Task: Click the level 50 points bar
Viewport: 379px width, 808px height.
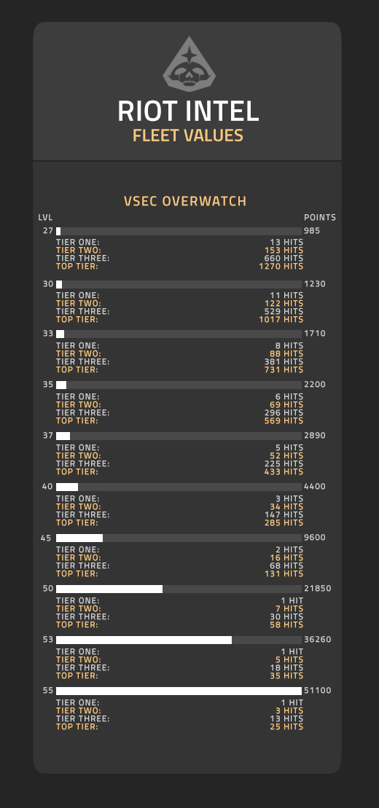Action: coord(179,589)
